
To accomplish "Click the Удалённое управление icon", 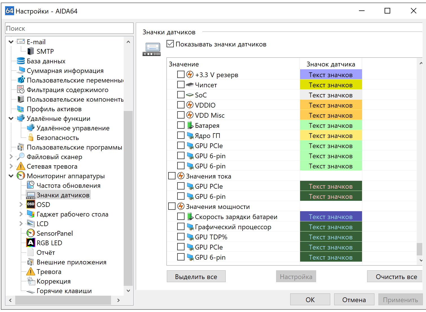I will coord(30,128).
